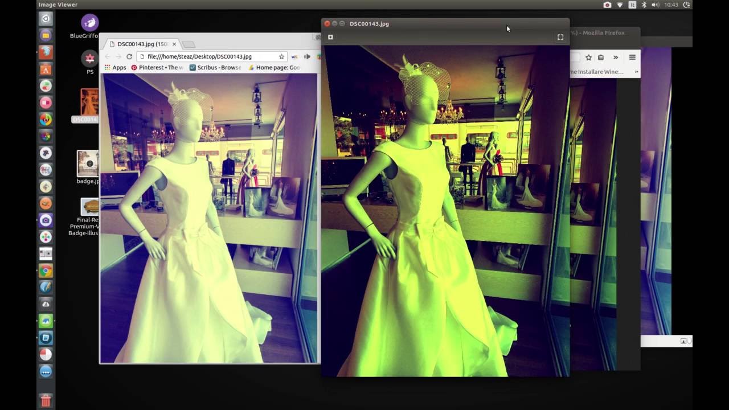The width and height of the screenshot is (729, 410).
Task: Open the Scribus bookmark in Chrome
Action: [215, 67]
